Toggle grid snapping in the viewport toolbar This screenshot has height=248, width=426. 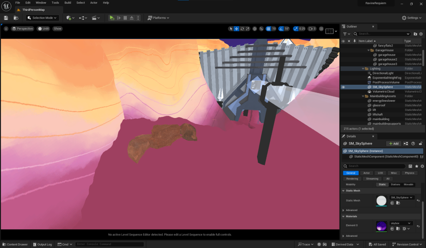pos(268,29)
